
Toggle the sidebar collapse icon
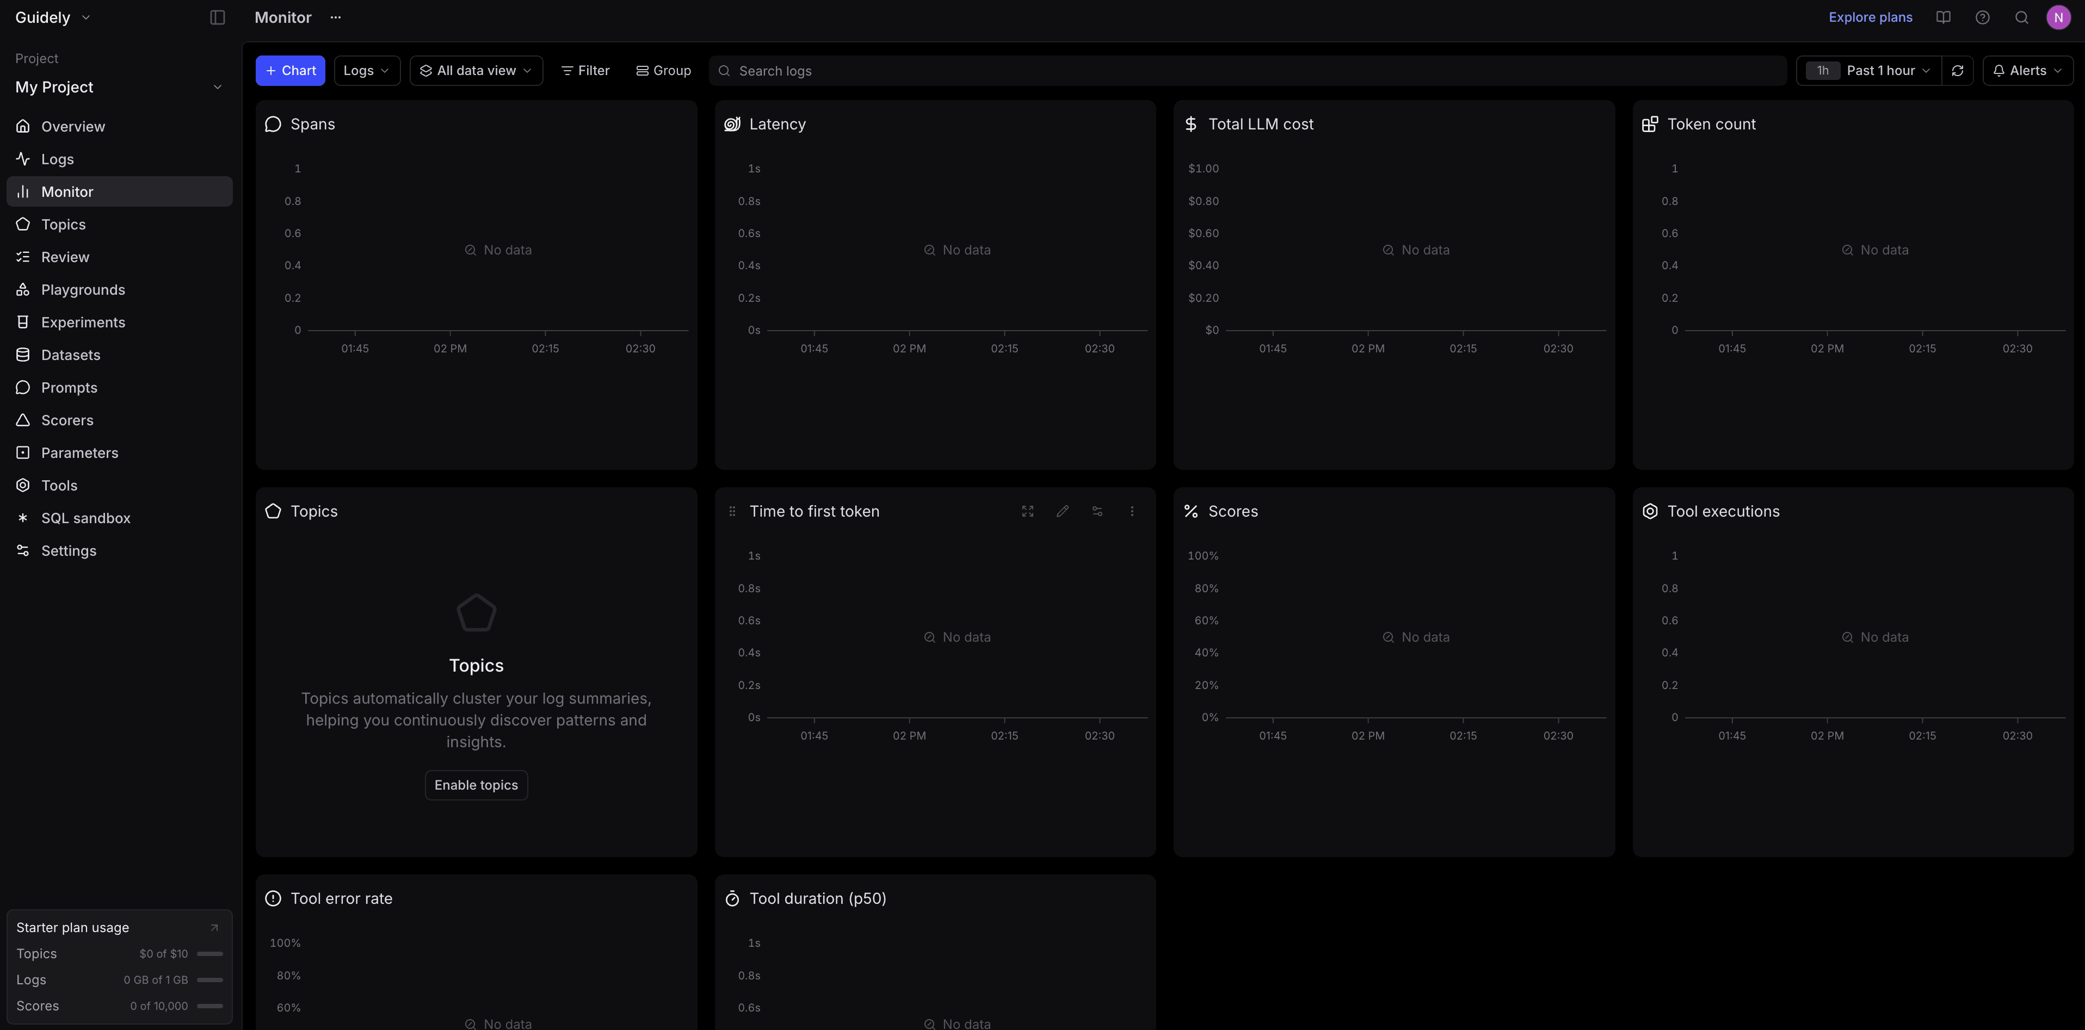point(217,18)
